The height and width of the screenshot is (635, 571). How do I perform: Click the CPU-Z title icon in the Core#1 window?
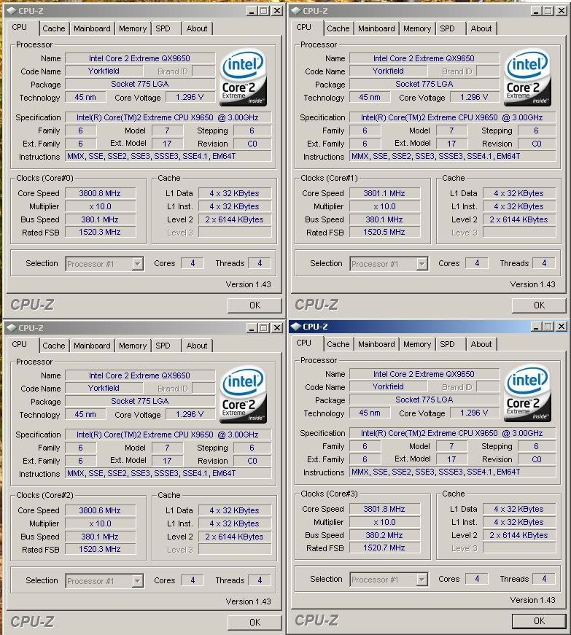coord(296,11)
